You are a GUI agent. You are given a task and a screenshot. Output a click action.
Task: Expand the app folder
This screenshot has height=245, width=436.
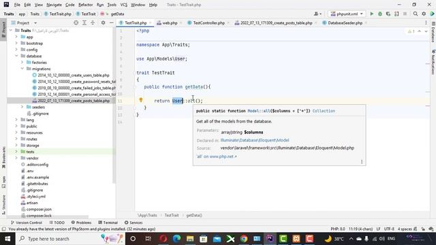(x=16, y=37)
